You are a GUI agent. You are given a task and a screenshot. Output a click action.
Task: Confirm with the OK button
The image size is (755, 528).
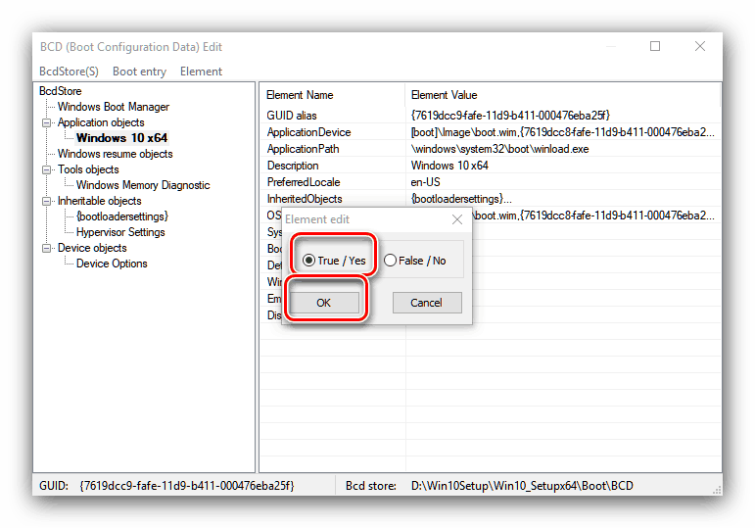pyautogui.click(x=324, y=303)
